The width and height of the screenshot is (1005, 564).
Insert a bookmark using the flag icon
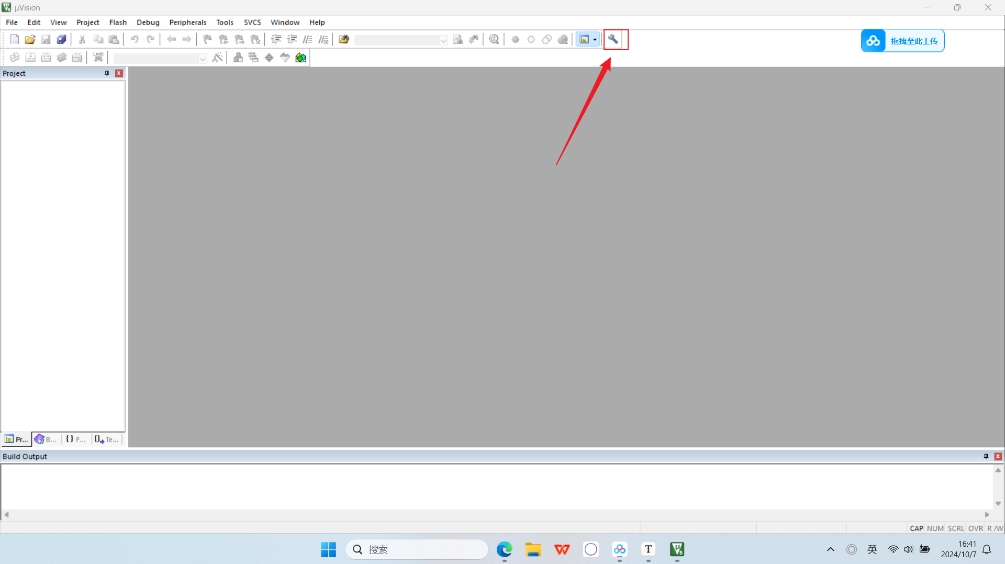(x=208, y=40)
